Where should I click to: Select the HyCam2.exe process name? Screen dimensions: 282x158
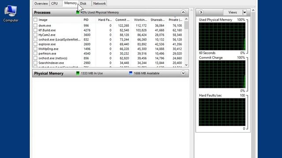pyautogui.click(x=47, y=35)
